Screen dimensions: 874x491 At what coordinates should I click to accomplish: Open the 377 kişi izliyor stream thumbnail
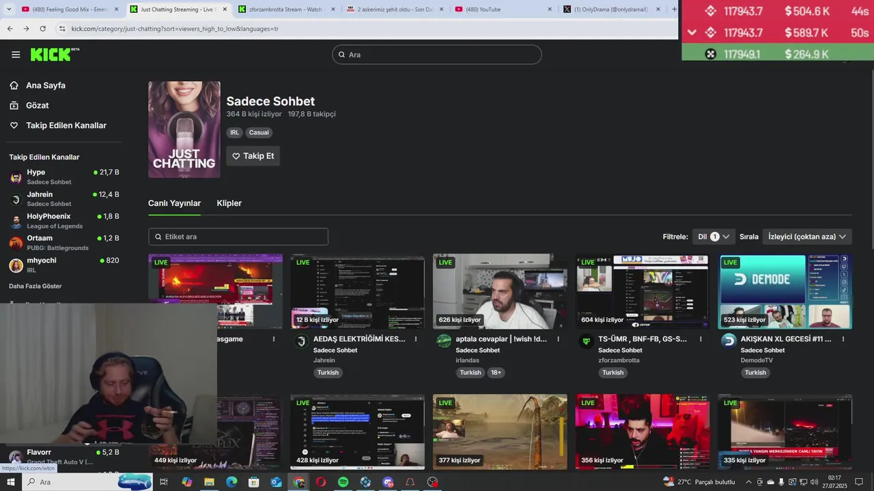tap(500, 432)
